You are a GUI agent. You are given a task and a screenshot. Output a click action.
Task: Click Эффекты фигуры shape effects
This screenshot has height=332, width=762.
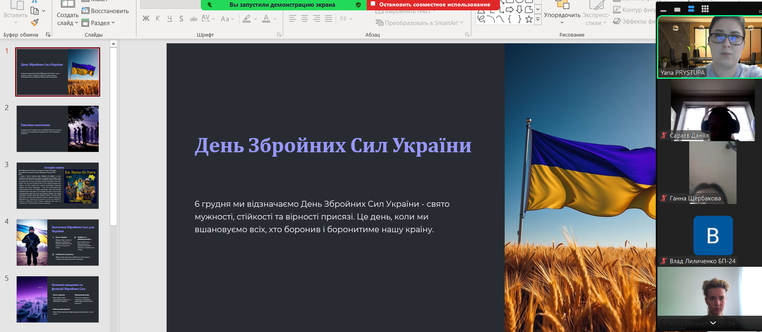point(634,21)
